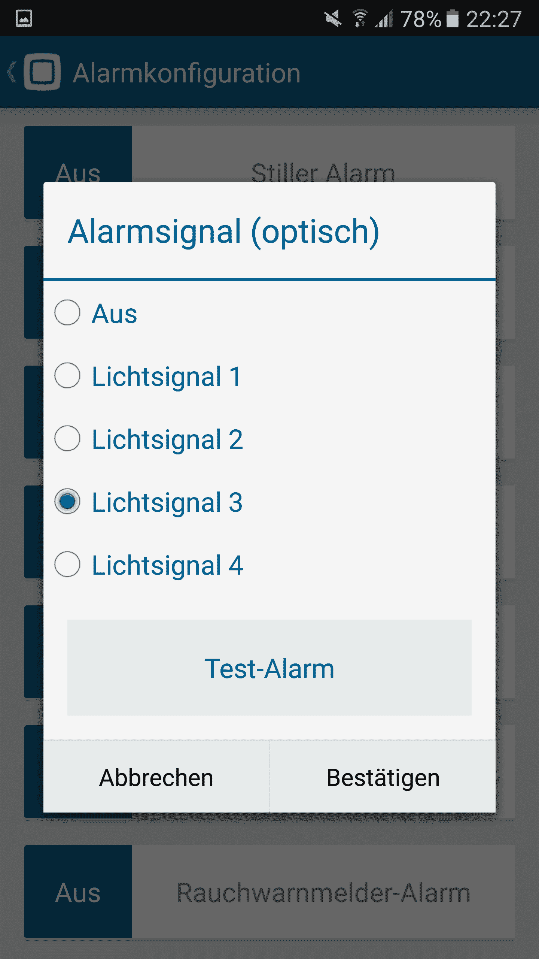The height and width of the screenshot is (959, 539).
Task: Pick the Lichtsignal 3 radio button
Action: tap(67, 502)
